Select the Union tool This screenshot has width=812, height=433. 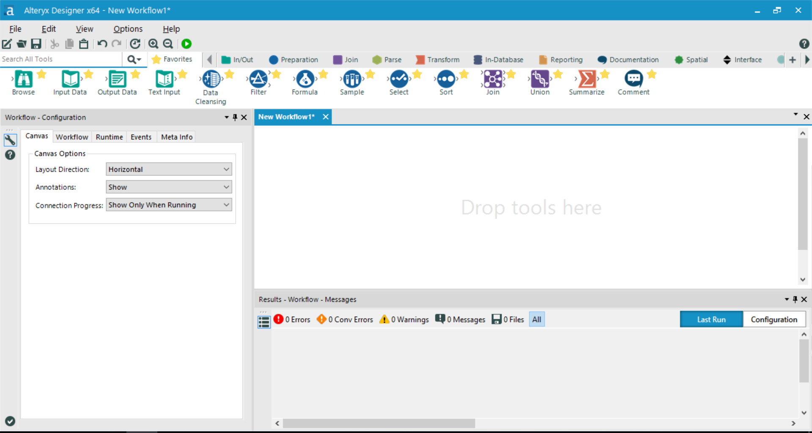[540, 79]
